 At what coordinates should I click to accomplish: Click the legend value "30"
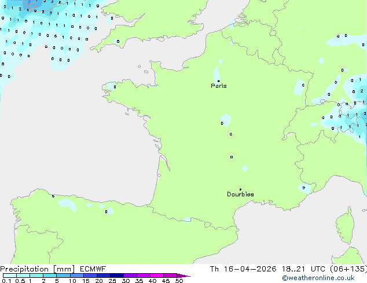tap(126, 281)
